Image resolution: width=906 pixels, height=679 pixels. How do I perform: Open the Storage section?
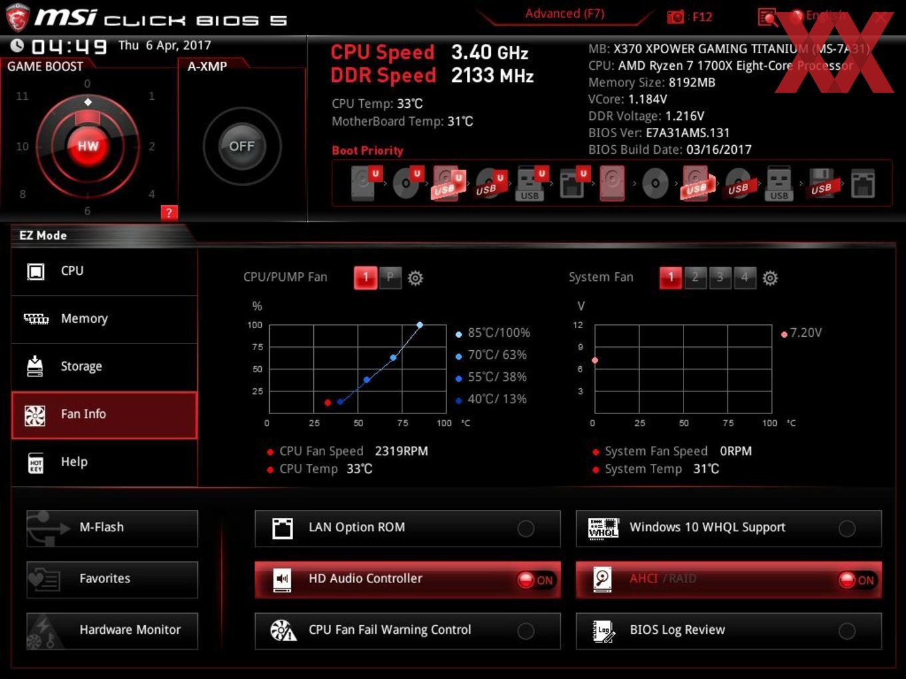pyautogui.click(x=105, y=367)
